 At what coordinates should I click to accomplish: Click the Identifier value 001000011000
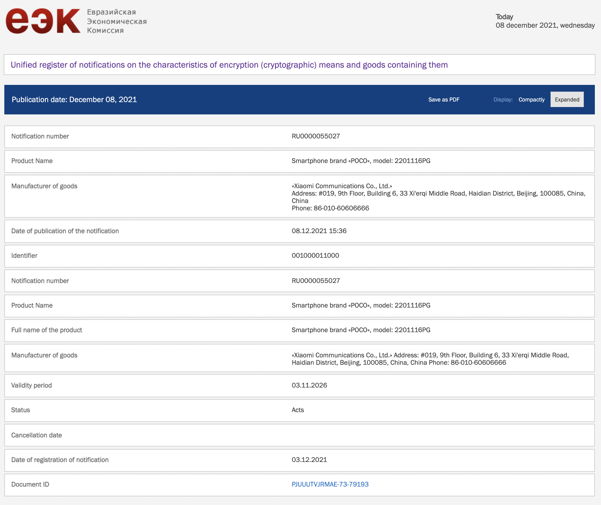tap(315, 256)
